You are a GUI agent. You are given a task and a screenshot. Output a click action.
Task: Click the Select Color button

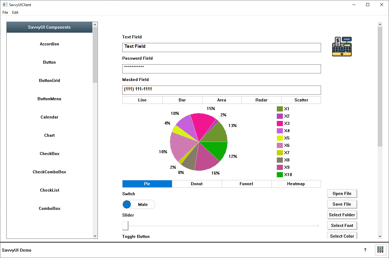(342, 236)
